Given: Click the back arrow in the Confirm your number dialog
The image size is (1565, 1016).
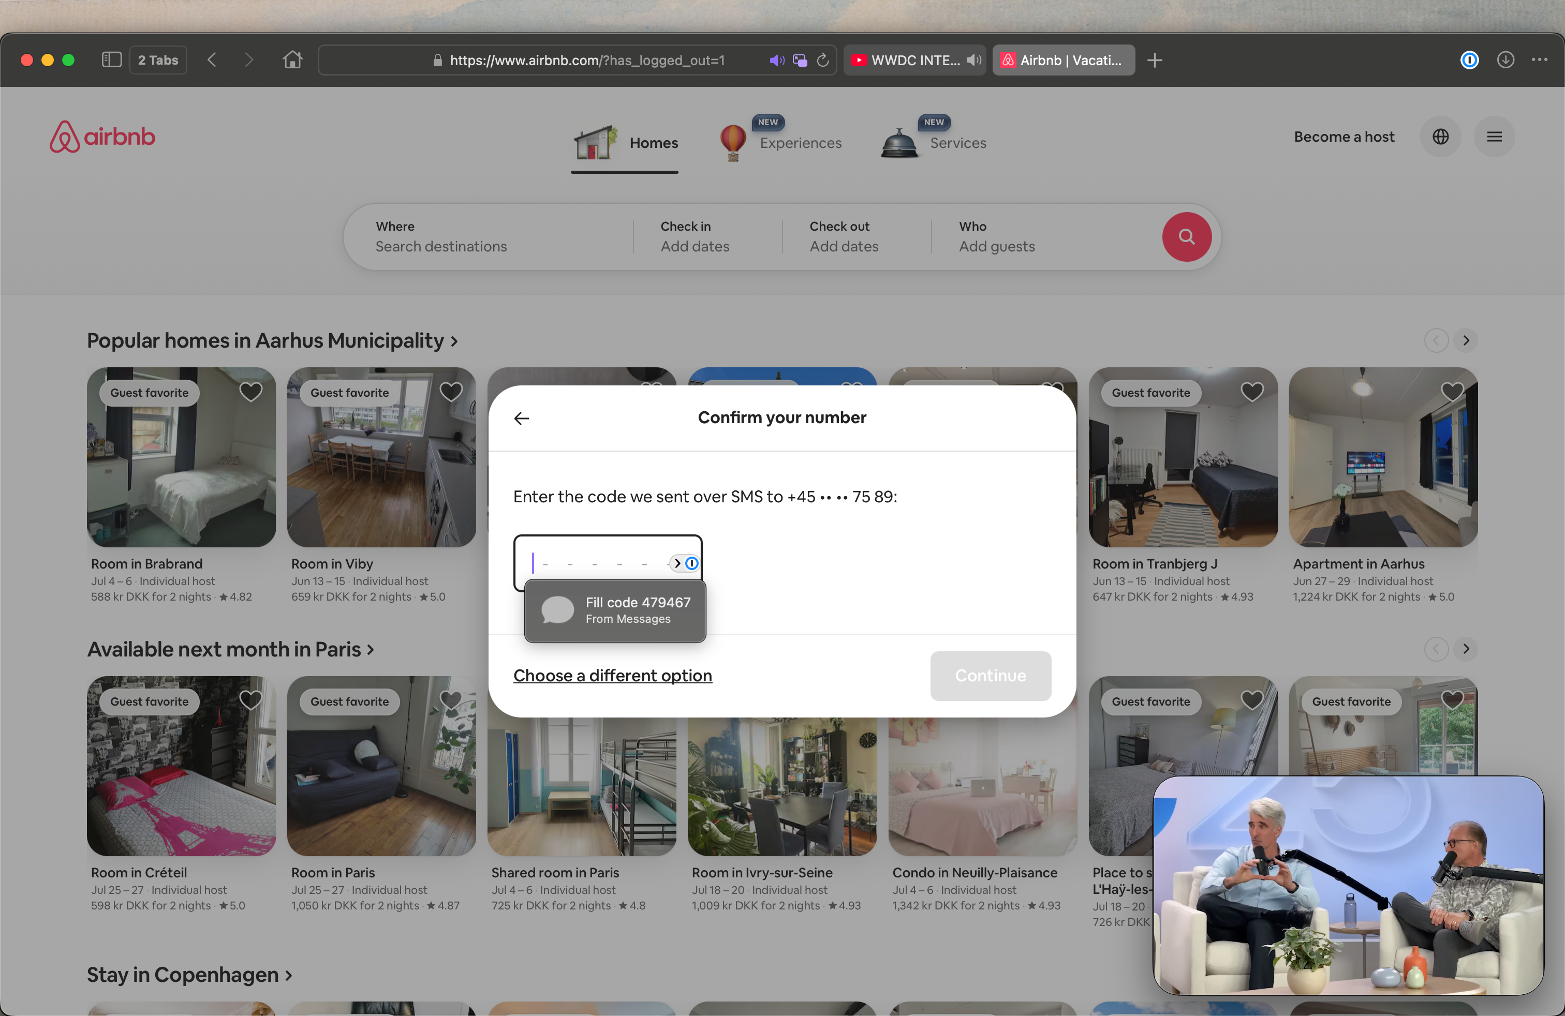Looking at the screenshot, I should pos(522,418).
